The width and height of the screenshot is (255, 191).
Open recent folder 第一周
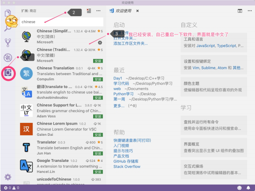(119, 99)
